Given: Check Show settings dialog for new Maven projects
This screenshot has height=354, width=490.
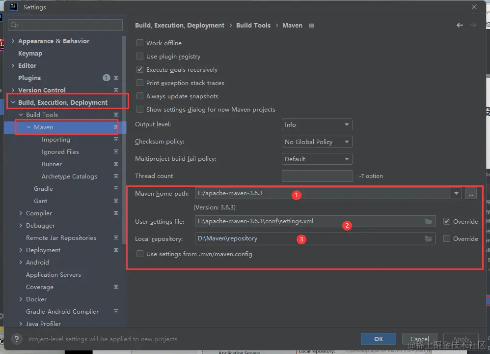Looking at the screenshot, I should [140, 109].
